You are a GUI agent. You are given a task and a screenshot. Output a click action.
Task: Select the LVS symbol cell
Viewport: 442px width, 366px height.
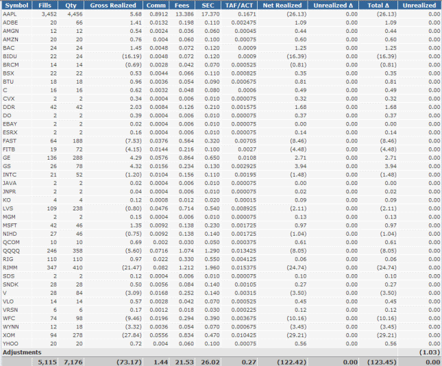[x=8, y=208]
